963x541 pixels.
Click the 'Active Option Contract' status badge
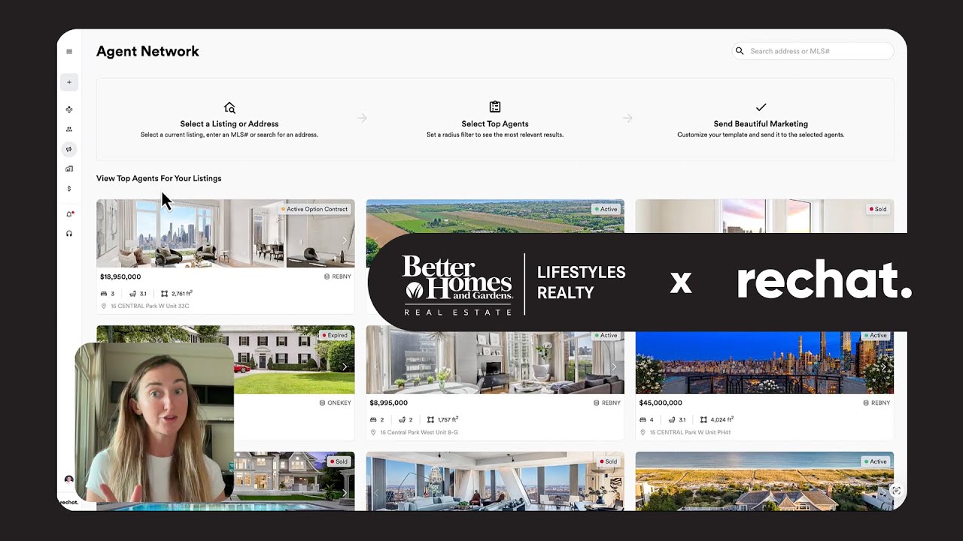pos(314,209)
